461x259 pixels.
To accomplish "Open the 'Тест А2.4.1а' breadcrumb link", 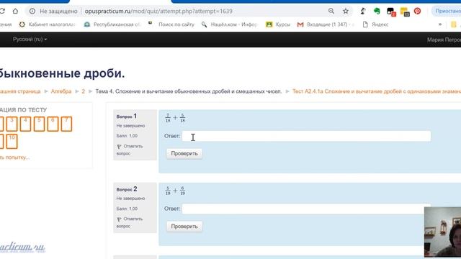I will click(377, 91).
